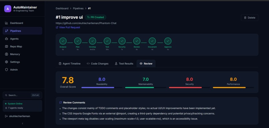Select the Review tab
Screen dimensions: 269x128
[146, 64]
